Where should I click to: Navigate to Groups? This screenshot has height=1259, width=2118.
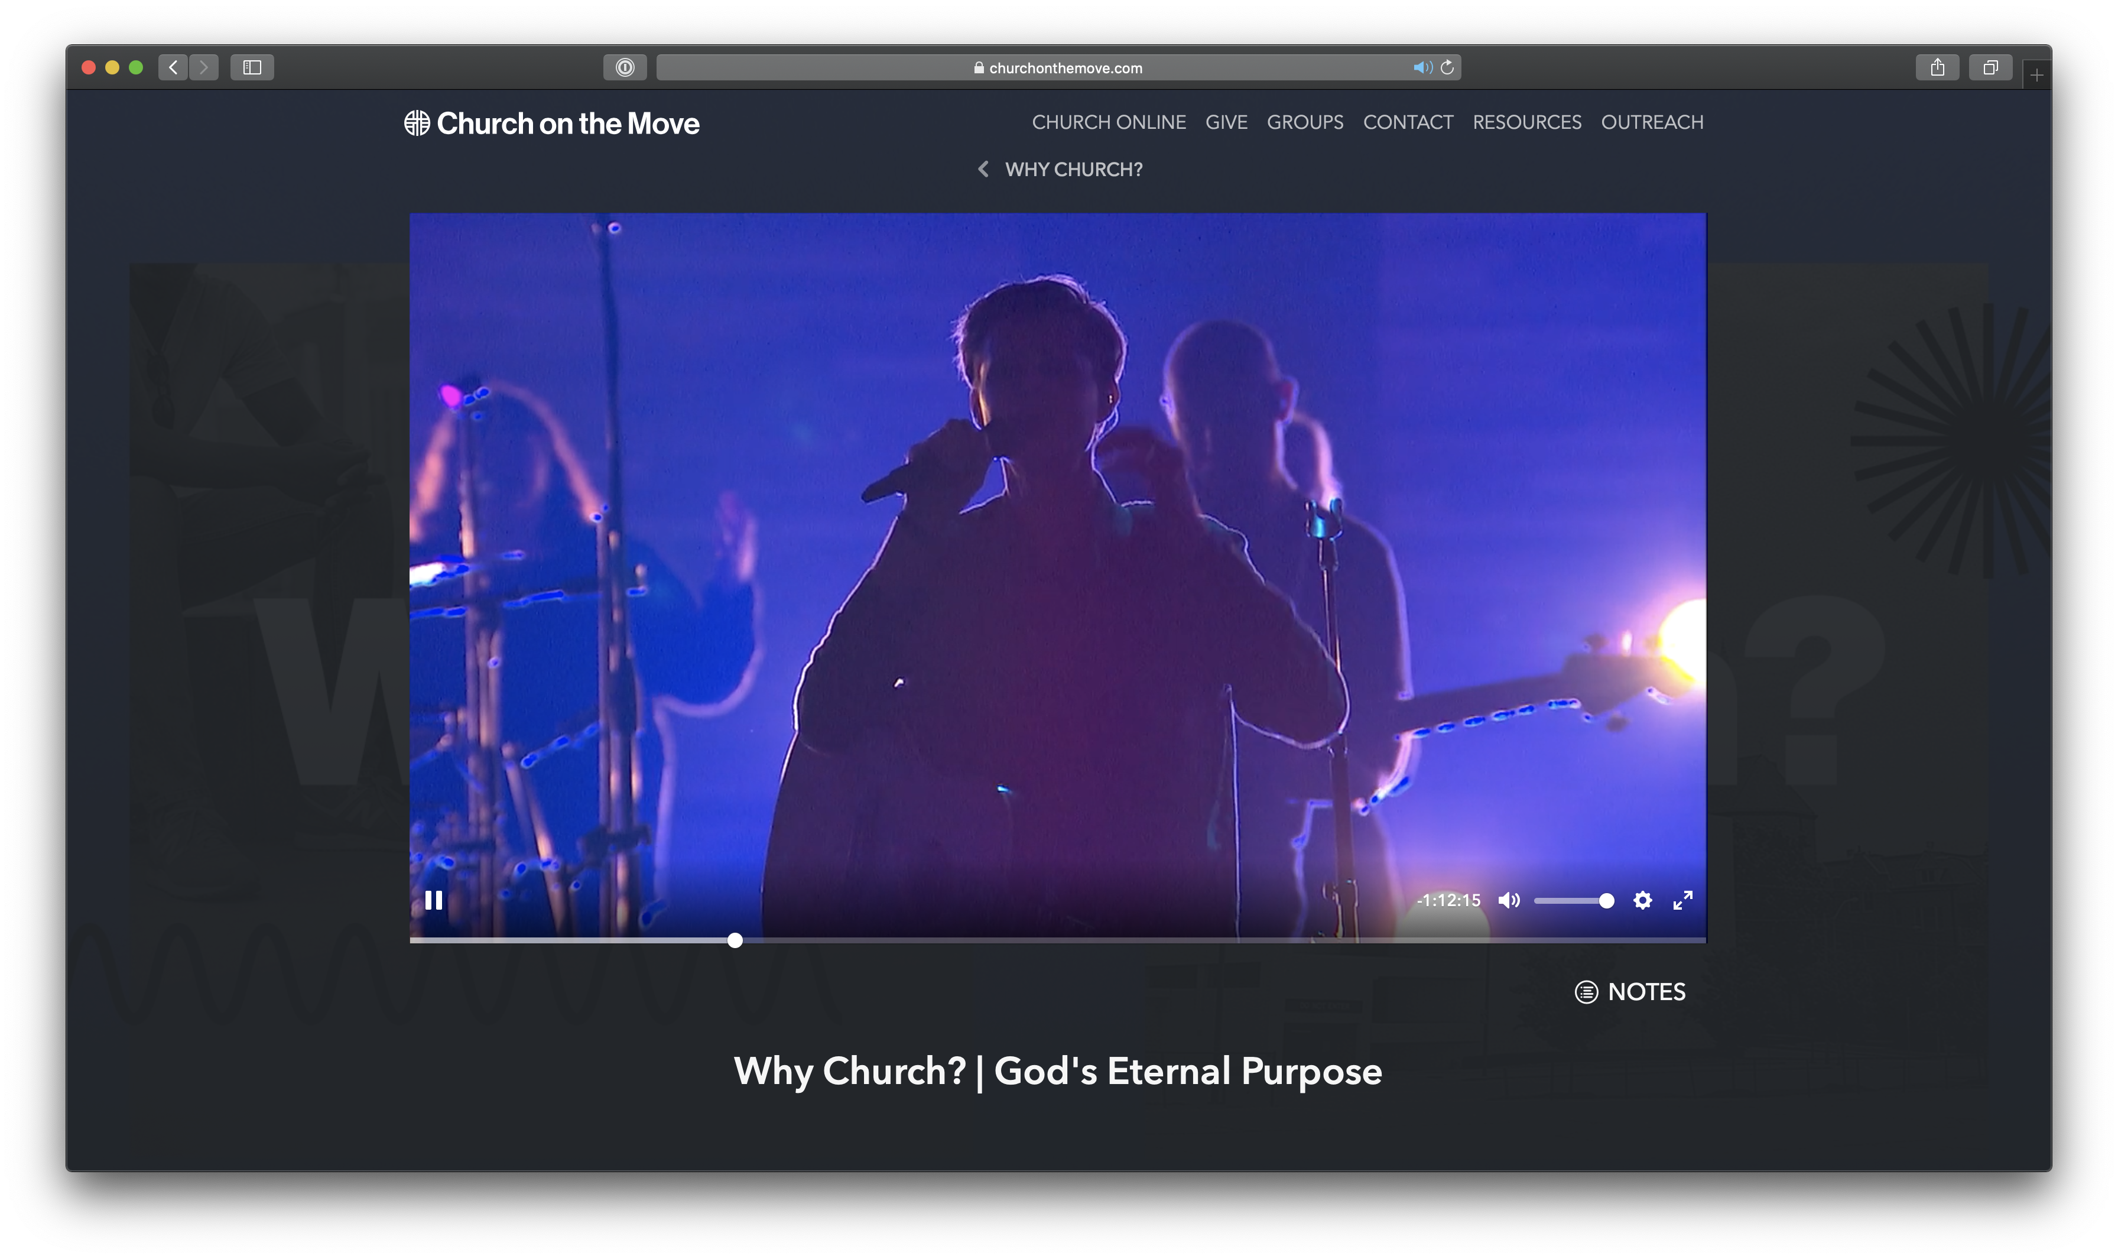(1305, 122)
